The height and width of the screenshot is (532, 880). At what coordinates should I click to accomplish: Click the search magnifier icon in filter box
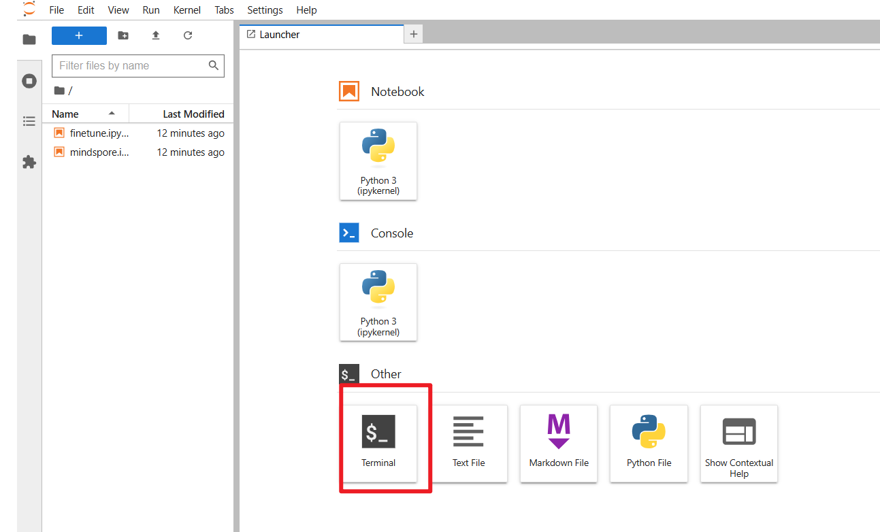click(214, 65)
